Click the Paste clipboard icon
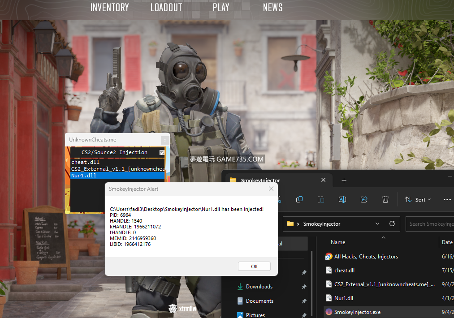Screen dimensions: 454x318 tap(320, 199)
